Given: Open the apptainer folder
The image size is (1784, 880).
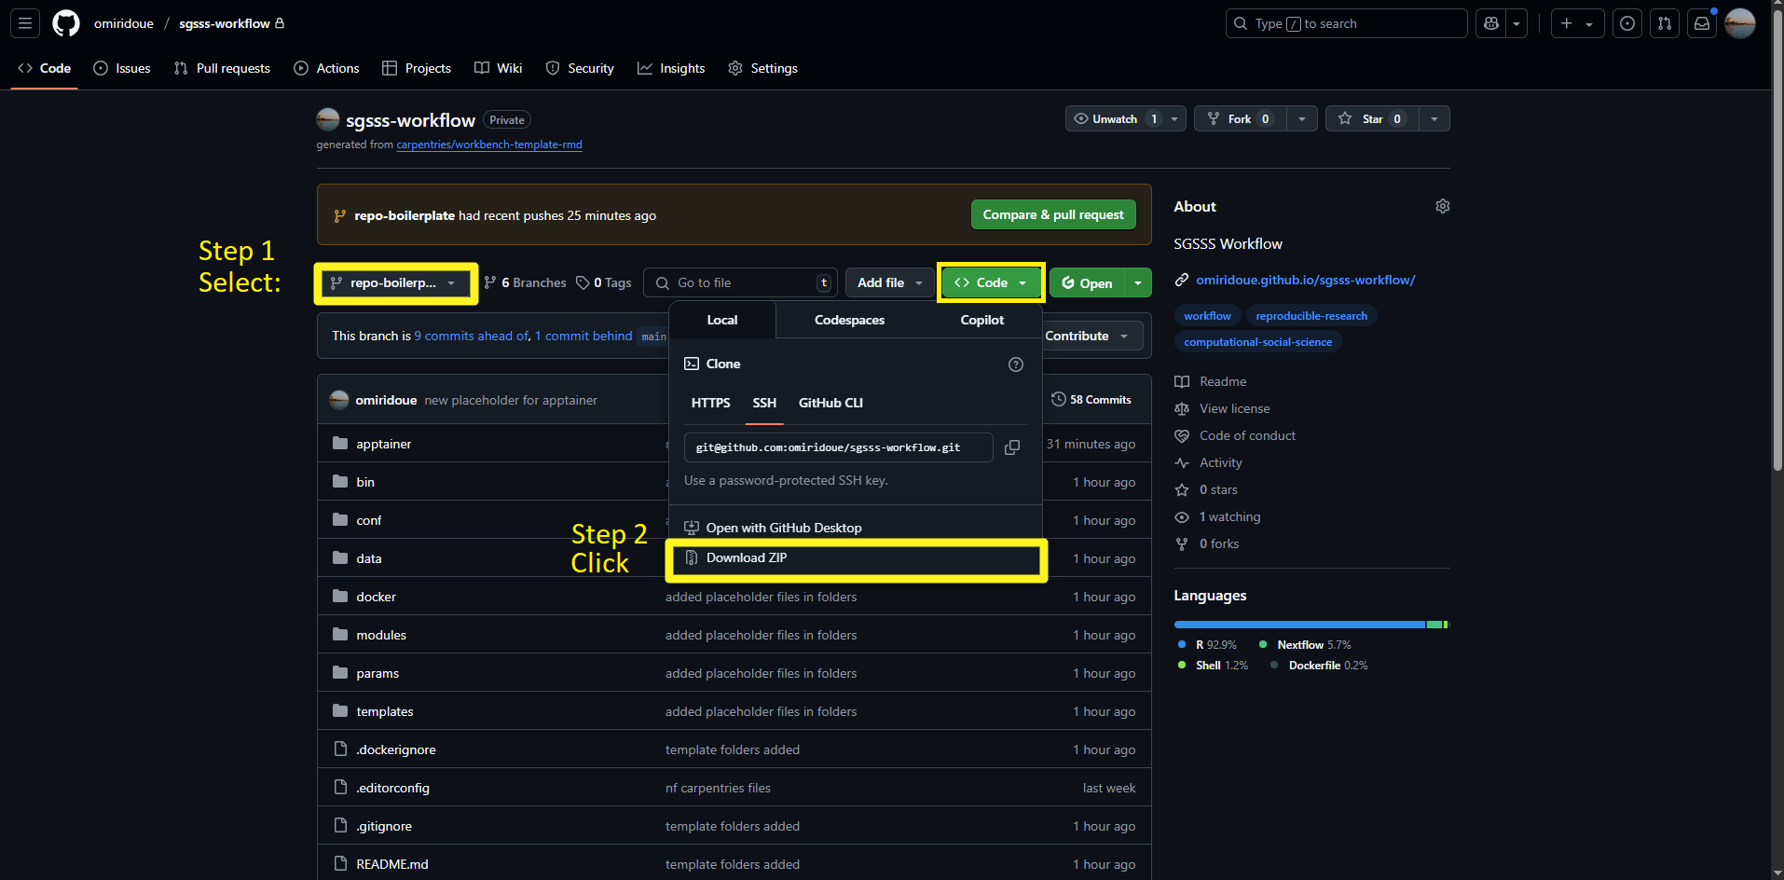Looking at the screenshot, I should (383, 444).
